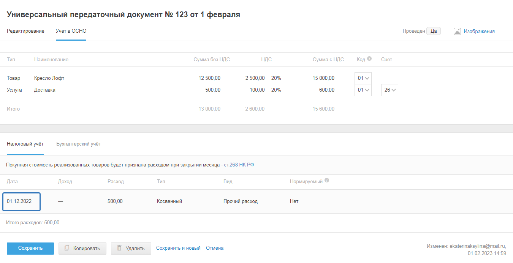Click the Отмена link
Viewport: 513px width, 263px height.
215,248
